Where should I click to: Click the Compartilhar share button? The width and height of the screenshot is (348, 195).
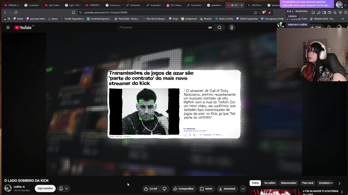click(x=184, y=189)
